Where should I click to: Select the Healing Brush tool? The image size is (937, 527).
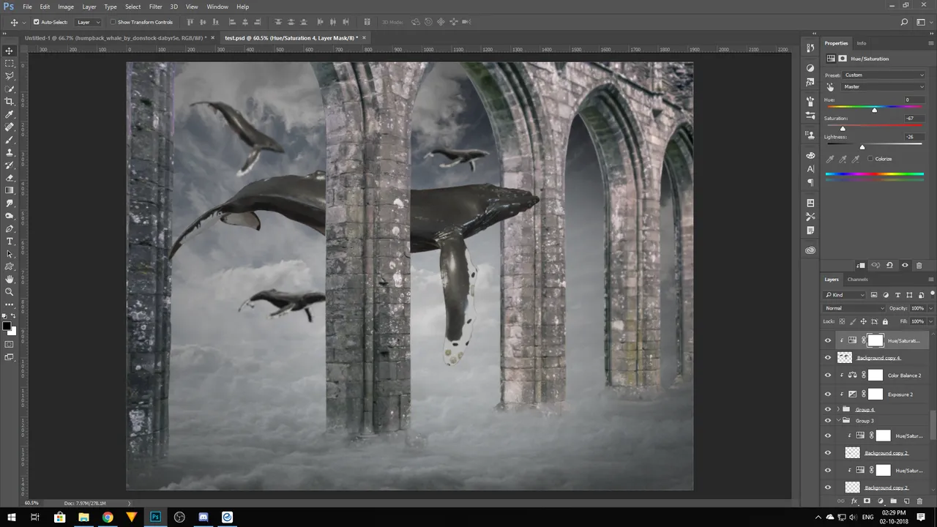(10, 127)
